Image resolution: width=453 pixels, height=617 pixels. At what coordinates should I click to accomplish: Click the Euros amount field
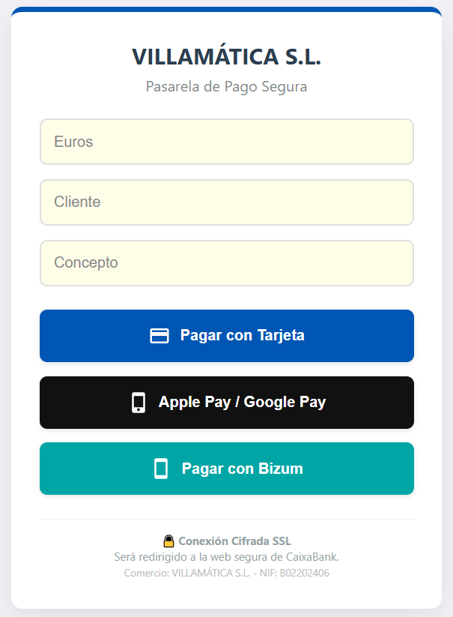coord(226,142)
